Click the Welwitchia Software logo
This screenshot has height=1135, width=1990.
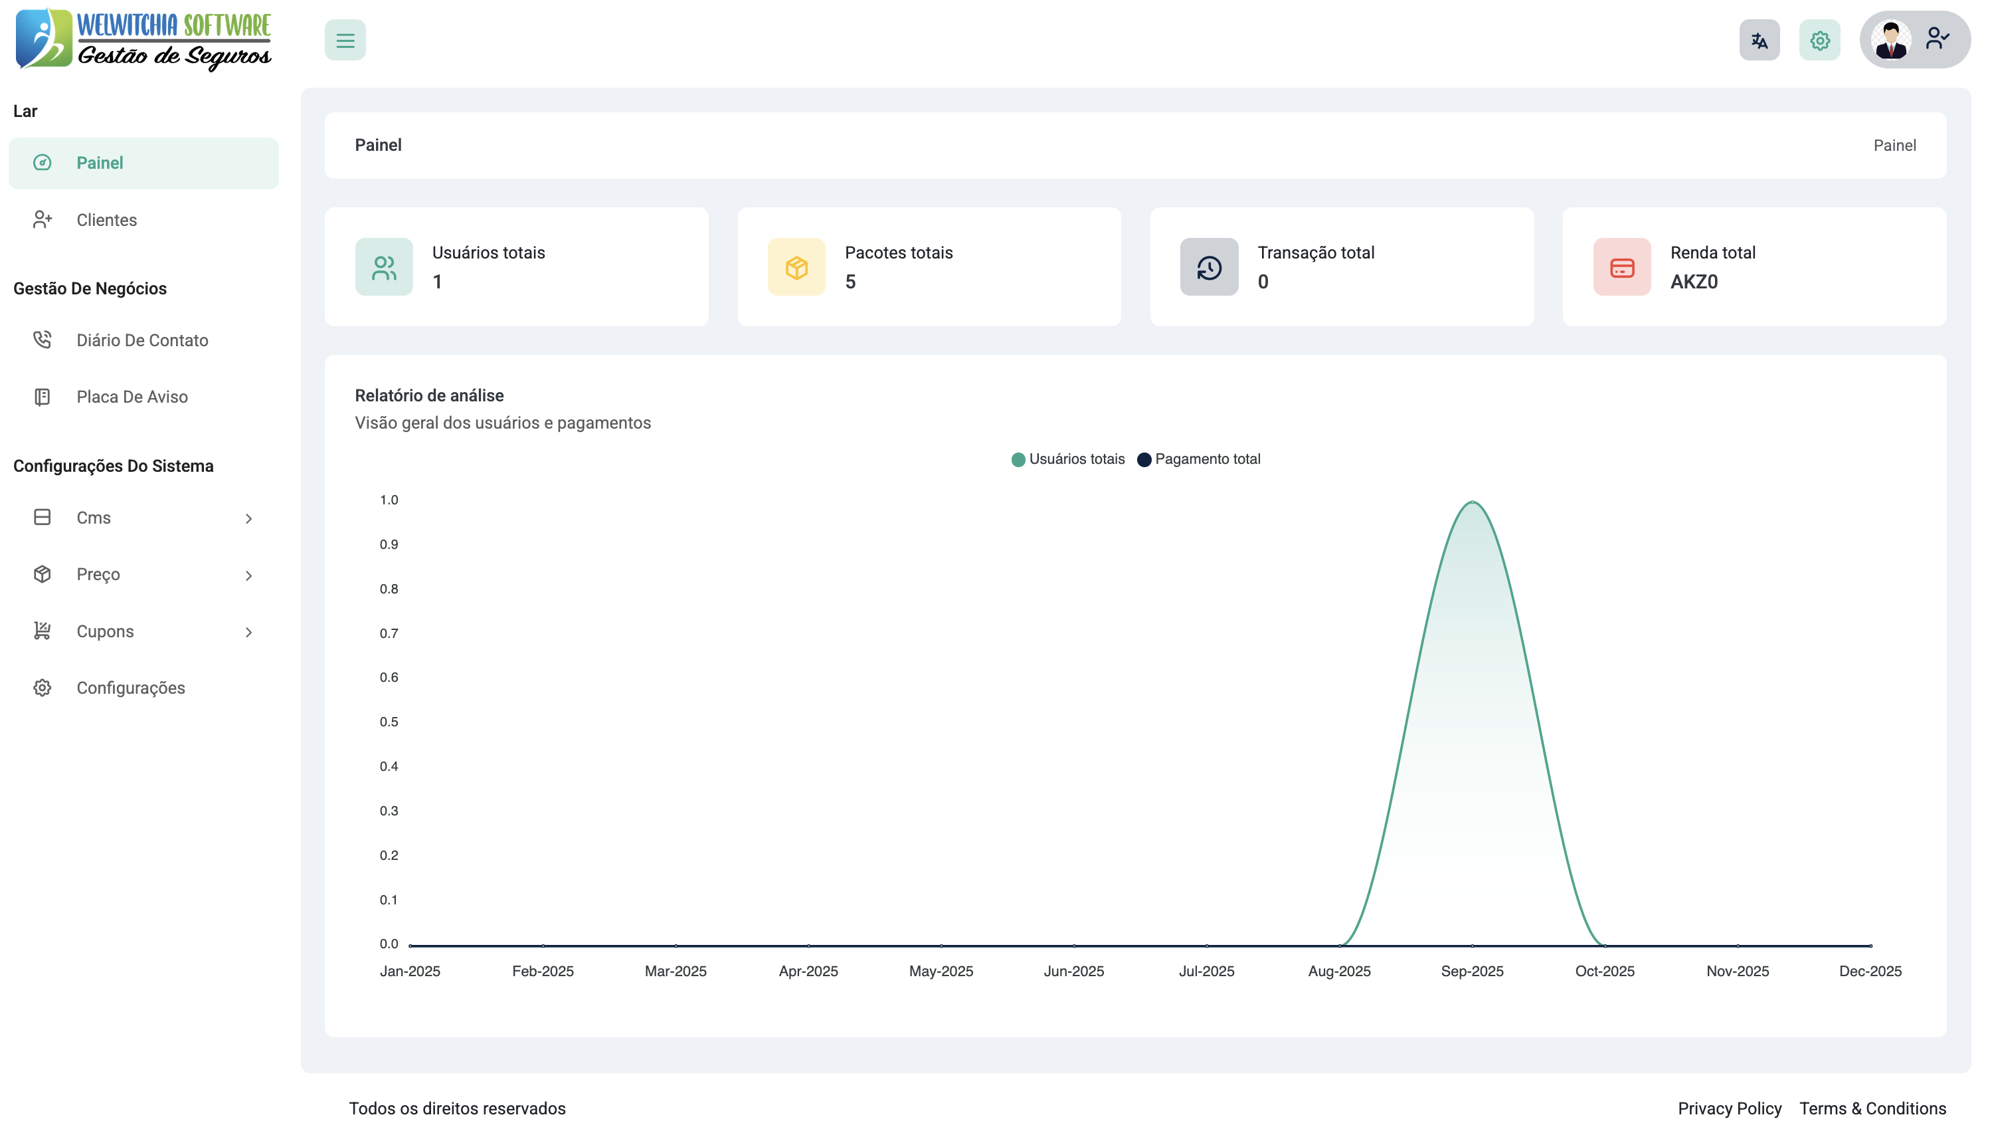(x=143, y=39)
